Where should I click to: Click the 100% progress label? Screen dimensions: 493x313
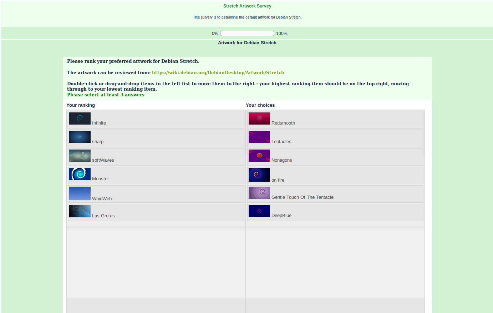pyautogui.click(x=282, y=34)
